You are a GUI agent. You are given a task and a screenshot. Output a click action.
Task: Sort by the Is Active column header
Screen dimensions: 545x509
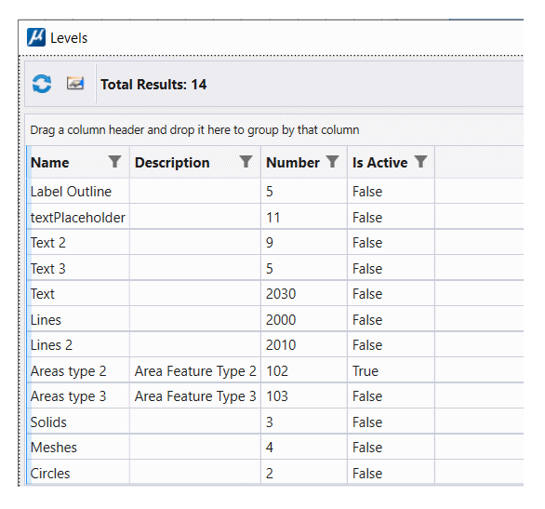point(379,163)
